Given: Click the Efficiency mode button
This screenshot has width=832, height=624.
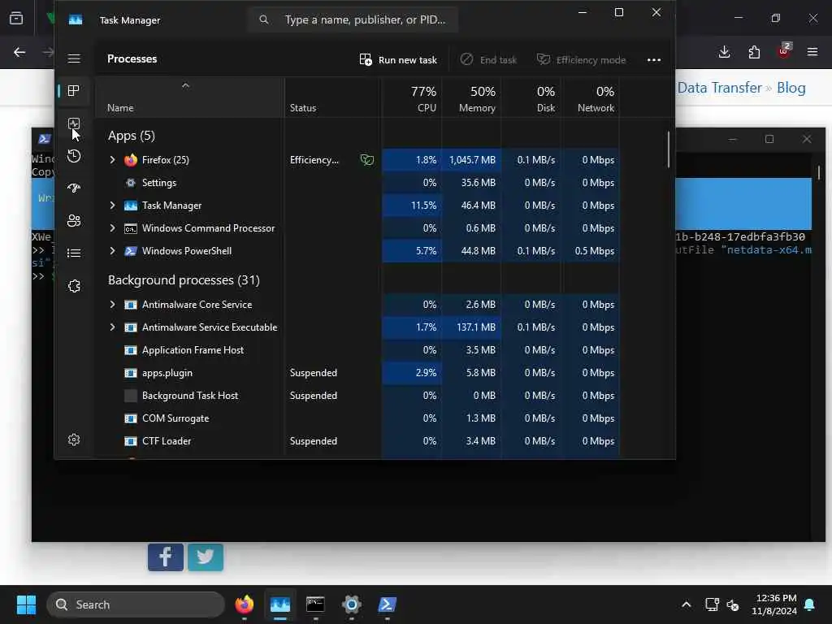Looking at the screenshot, I should click(x=581, y=60).
